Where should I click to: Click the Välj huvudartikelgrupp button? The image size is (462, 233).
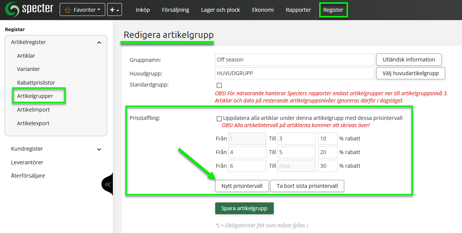click(x=410, y=73)
